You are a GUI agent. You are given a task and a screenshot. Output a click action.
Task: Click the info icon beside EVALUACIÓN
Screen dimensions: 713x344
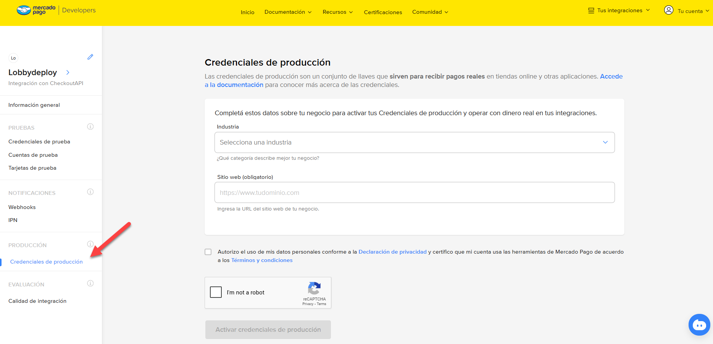90,283
